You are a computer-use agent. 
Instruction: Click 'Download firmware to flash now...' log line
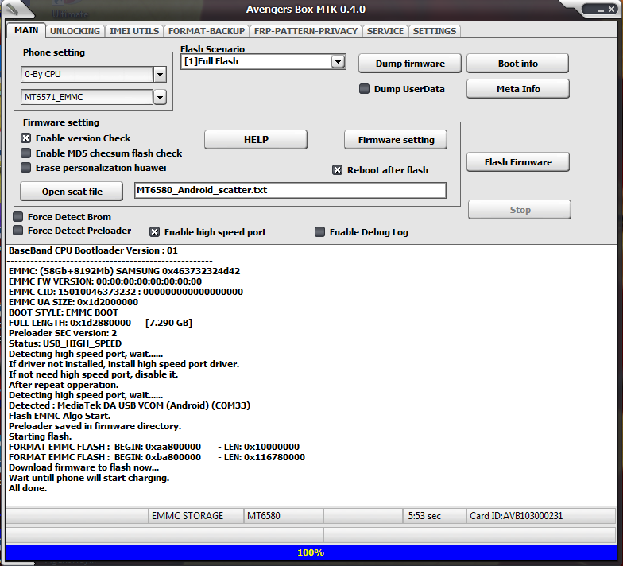pyautogui.click(x=84, y=467)
